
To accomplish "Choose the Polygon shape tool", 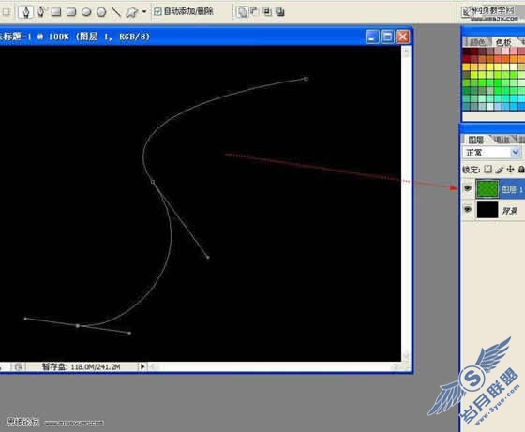I will pyautogui.click(x=101, y=12).
